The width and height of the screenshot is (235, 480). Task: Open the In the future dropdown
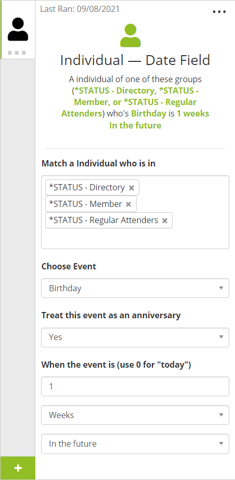[135, 444]
